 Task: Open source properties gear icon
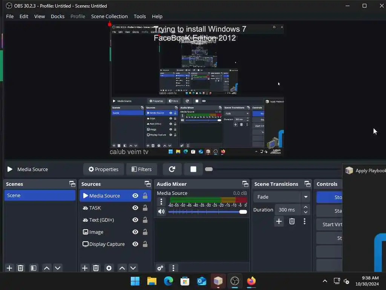109,268
